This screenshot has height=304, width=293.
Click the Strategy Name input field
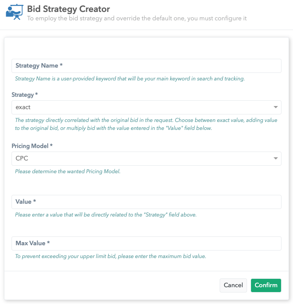(x=146, y=66)
